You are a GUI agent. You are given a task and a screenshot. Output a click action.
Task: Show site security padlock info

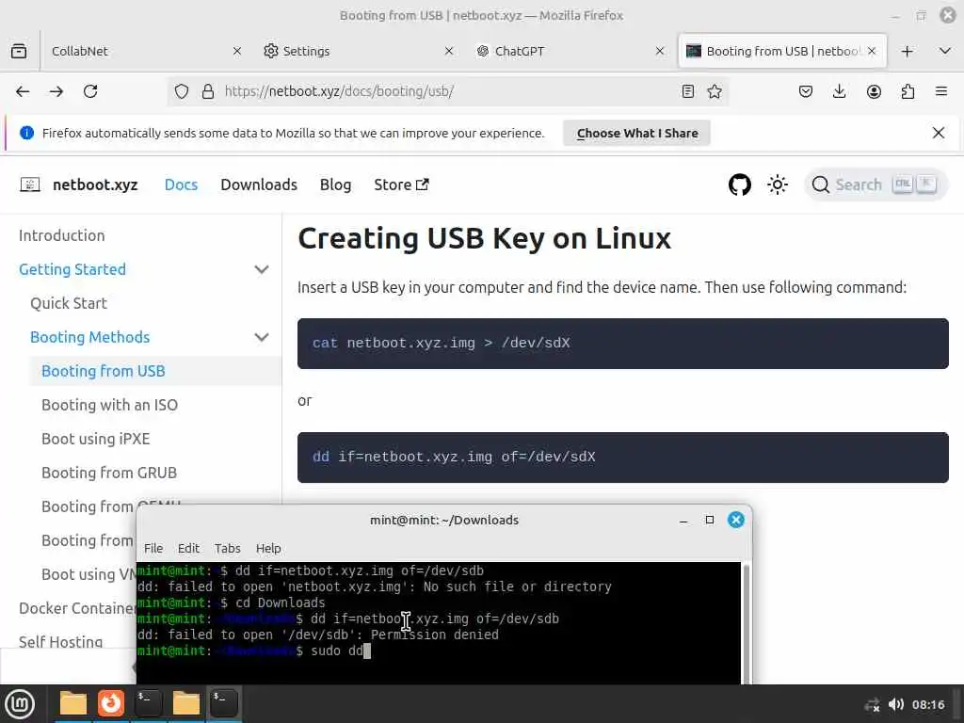208,91
